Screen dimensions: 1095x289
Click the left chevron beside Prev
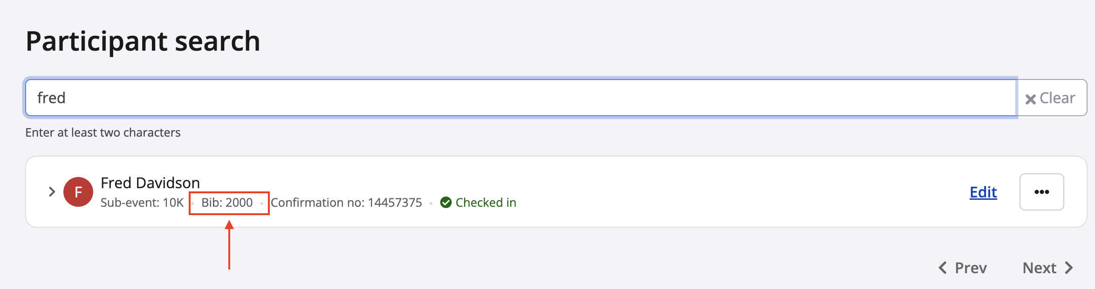click(943, 268)
